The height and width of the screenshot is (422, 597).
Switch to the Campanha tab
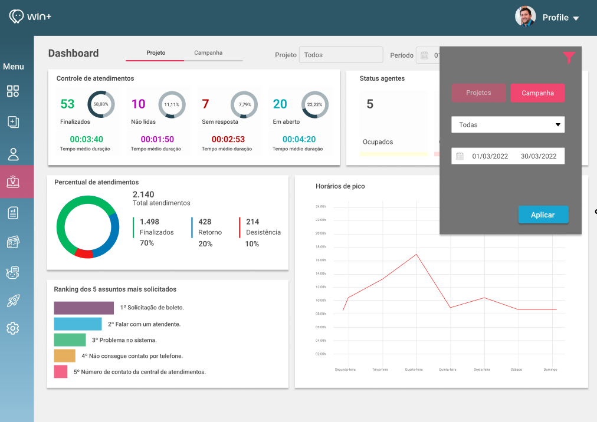pyautogui.click(x=208, y=53)
